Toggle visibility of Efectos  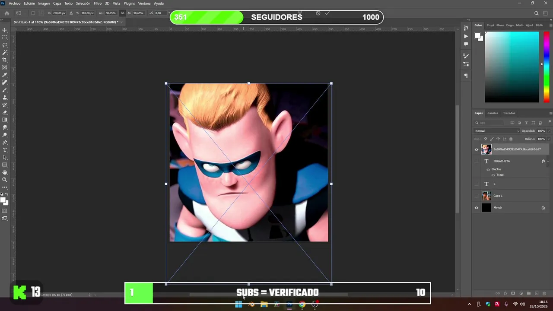[x=488, y=169]
